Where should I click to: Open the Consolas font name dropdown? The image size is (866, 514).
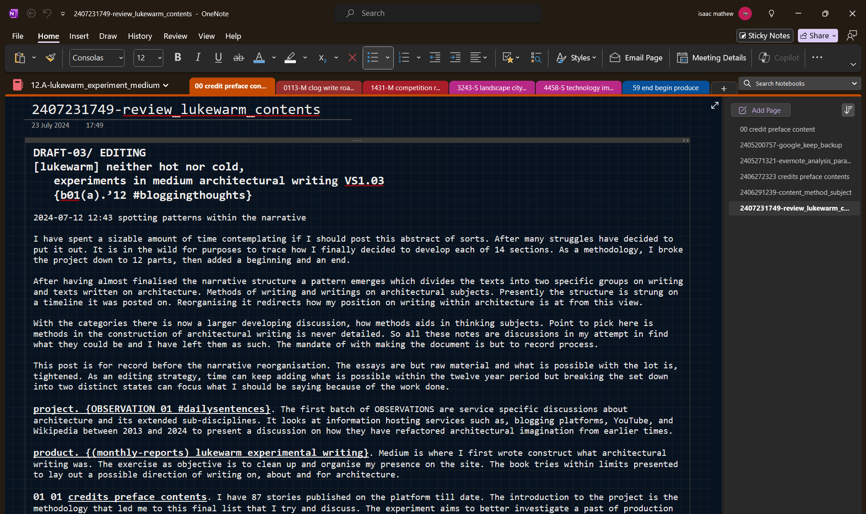pos(120,58)
